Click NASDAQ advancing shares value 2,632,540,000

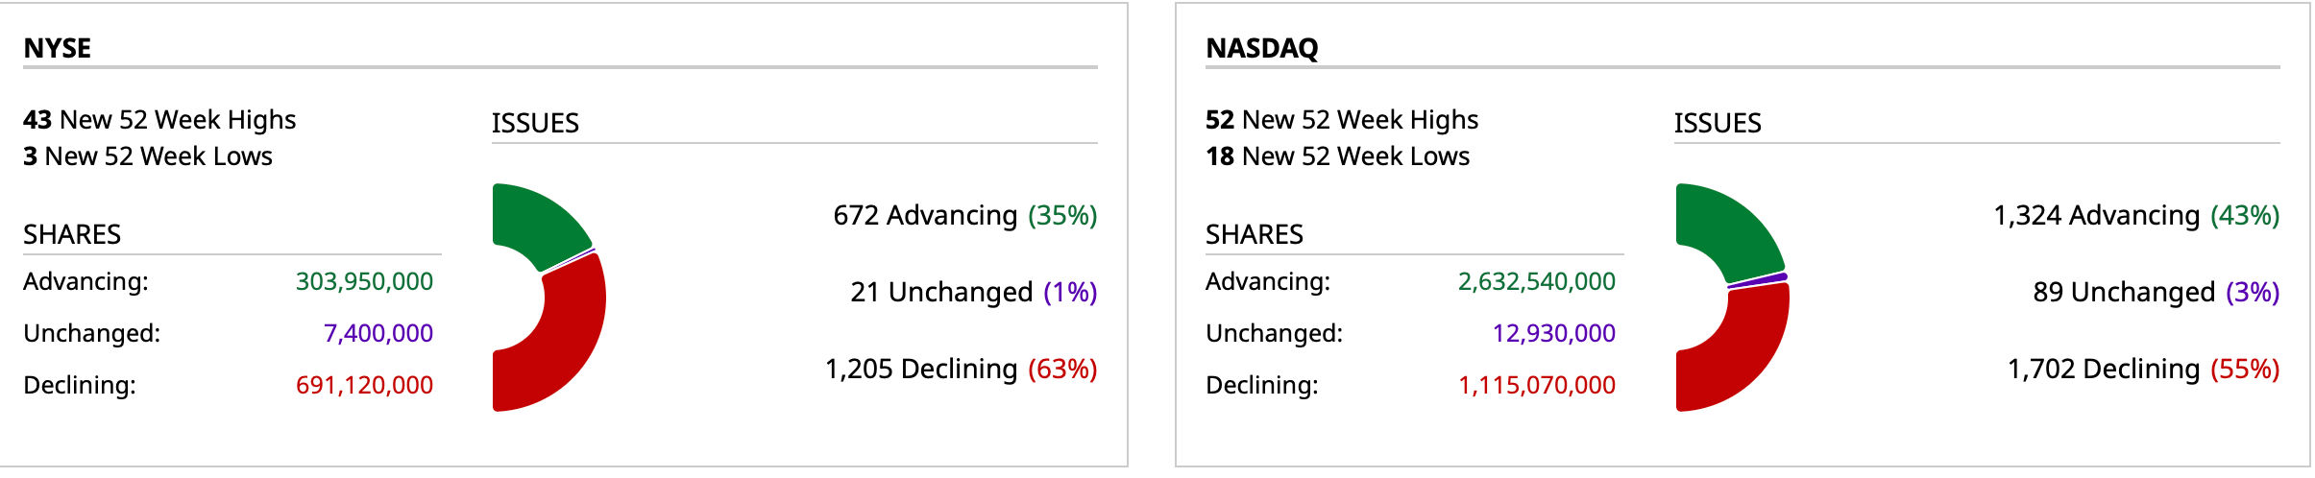pyautogui.click(x=1536, y=281)
